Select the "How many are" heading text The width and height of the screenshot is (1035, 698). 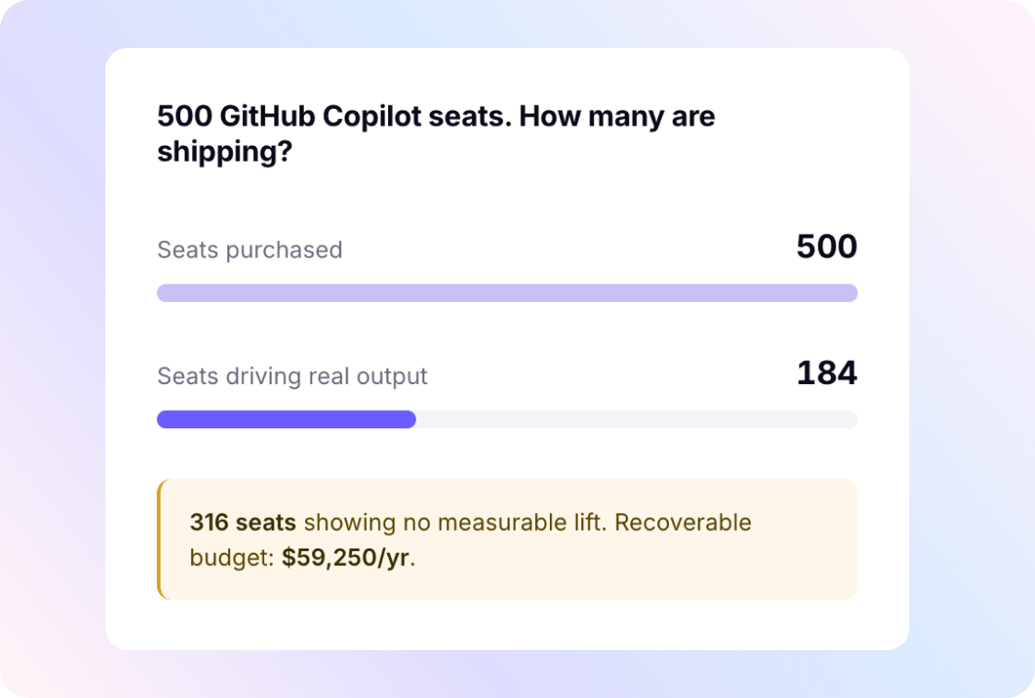(616, 116)
